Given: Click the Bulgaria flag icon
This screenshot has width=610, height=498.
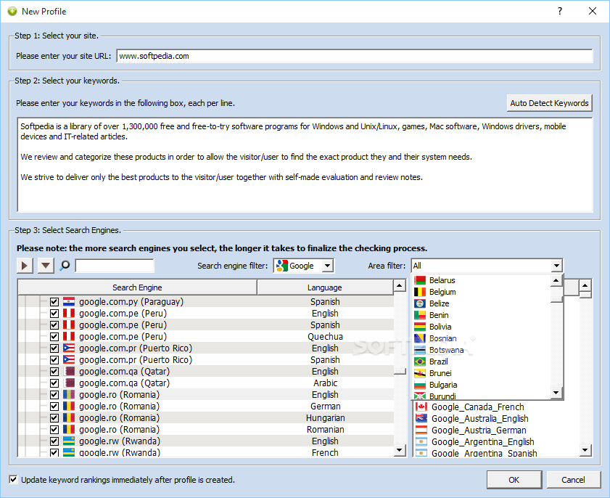Looking at the screenshot, I should (x=420, y=385).
